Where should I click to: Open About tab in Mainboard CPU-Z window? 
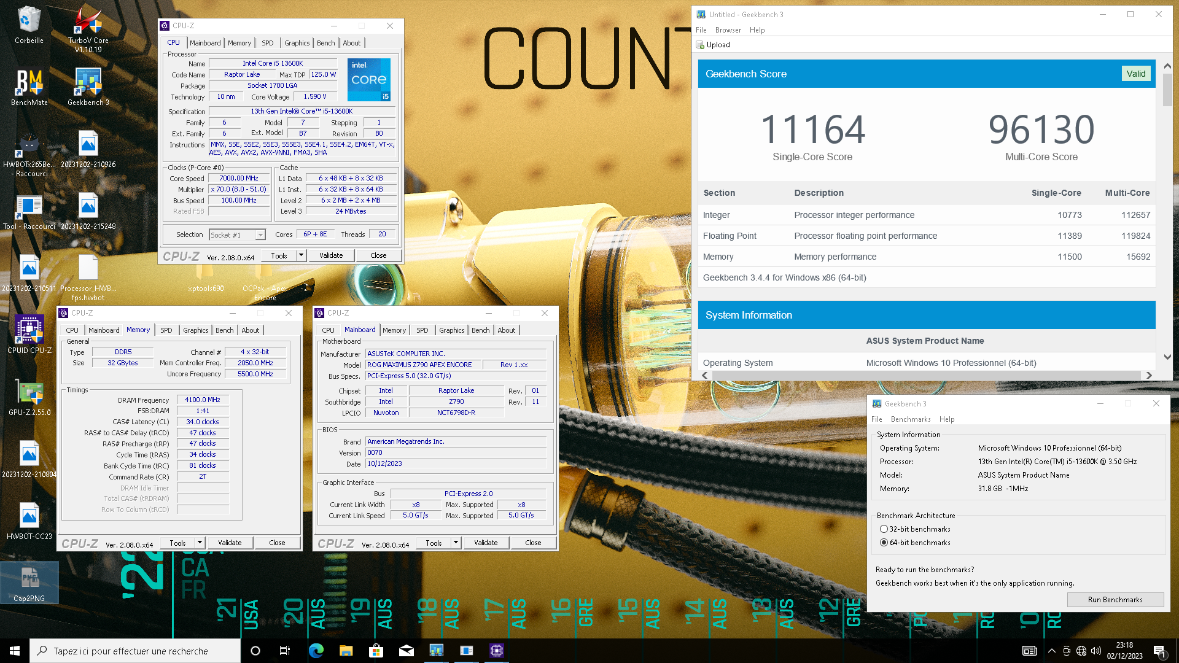[x=507, y=330]
